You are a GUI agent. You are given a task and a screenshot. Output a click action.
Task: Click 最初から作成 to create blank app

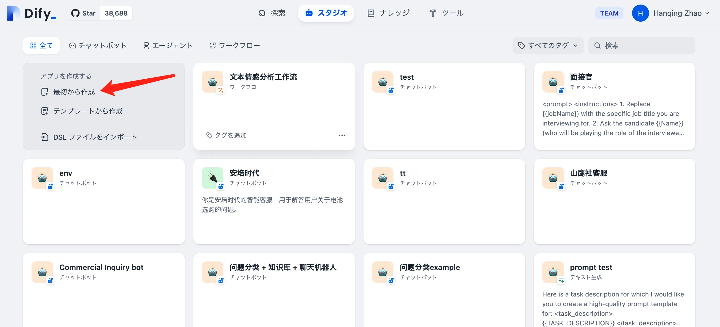click(74, 92)
